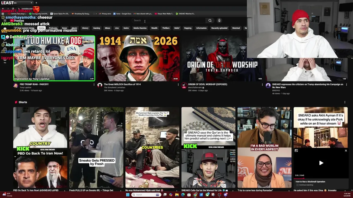Image resolution: width=353 pixels, height=198 pixels.
Task: Open Privacy error bookmark
Action: [x=105, y=13]
